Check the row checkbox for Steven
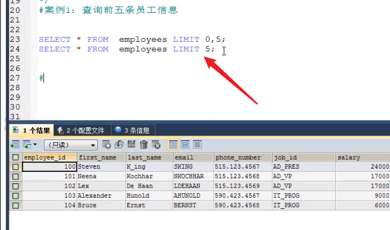This screenshot has width=390, height=230. [x=16, y=167]
